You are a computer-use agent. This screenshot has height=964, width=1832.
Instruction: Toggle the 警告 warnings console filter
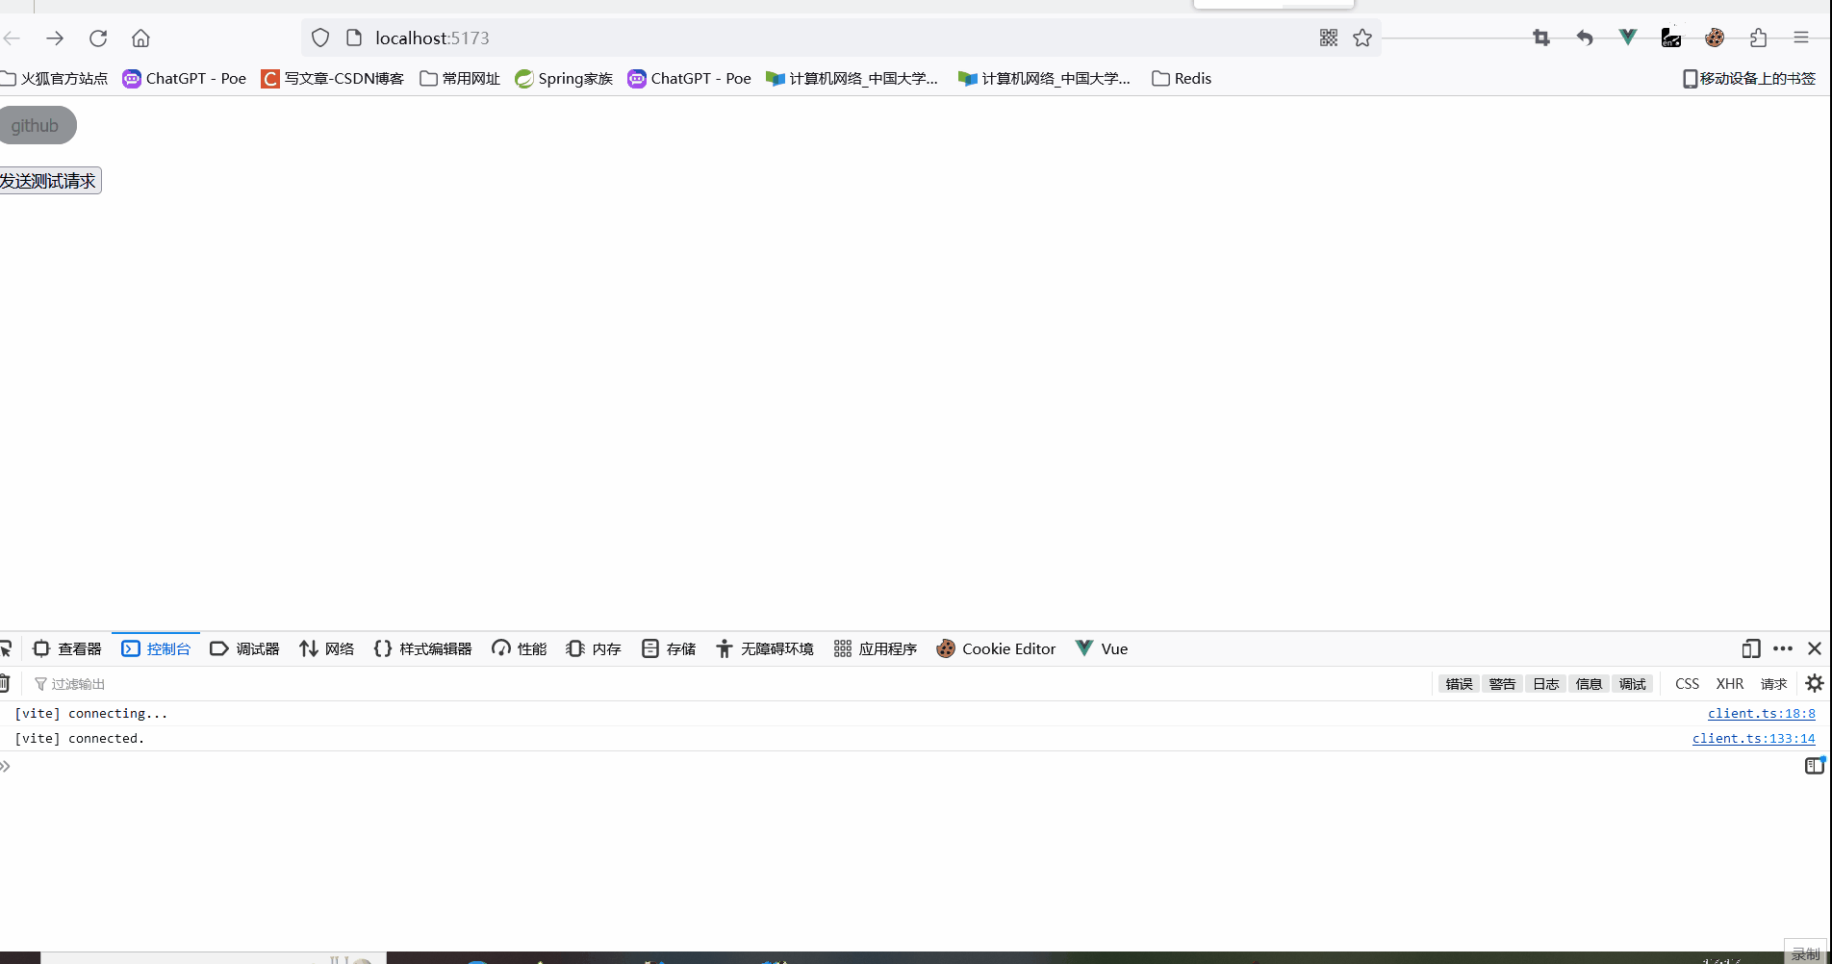pyautogui.click(x=1502, y=684)
